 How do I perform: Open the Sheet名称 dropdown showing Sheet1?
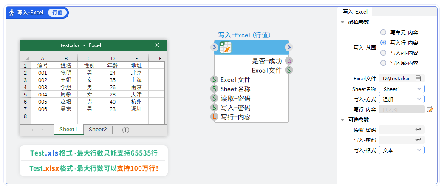[x=402, y=89]
